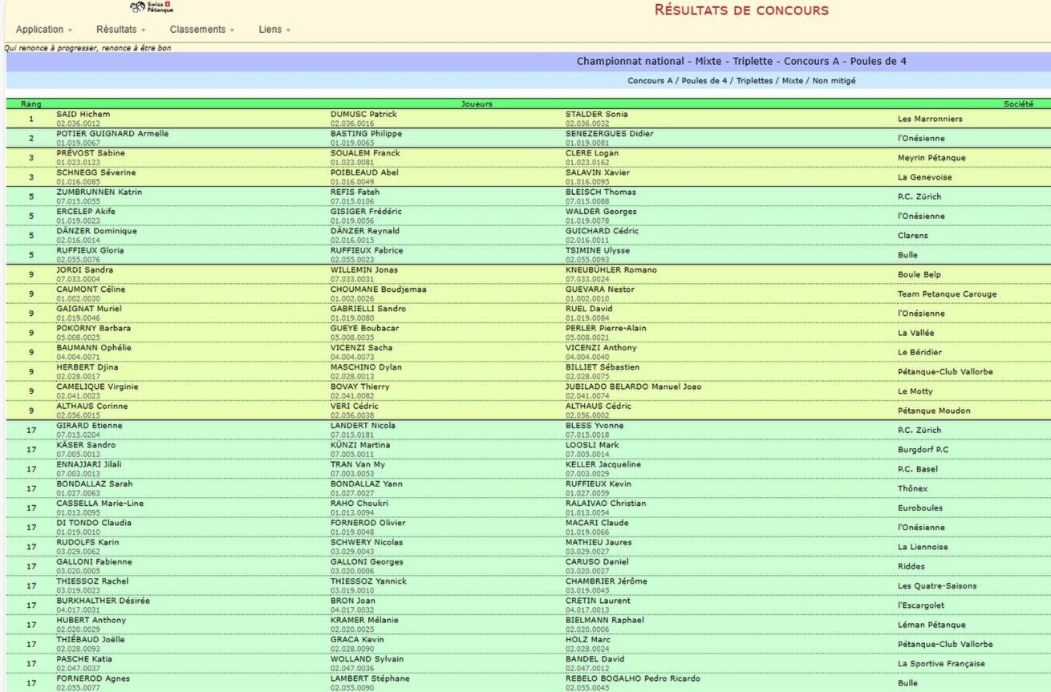This screenshot has height=692, width=1051.
Task: Select player BASTING Philippe
Action: 366,134
